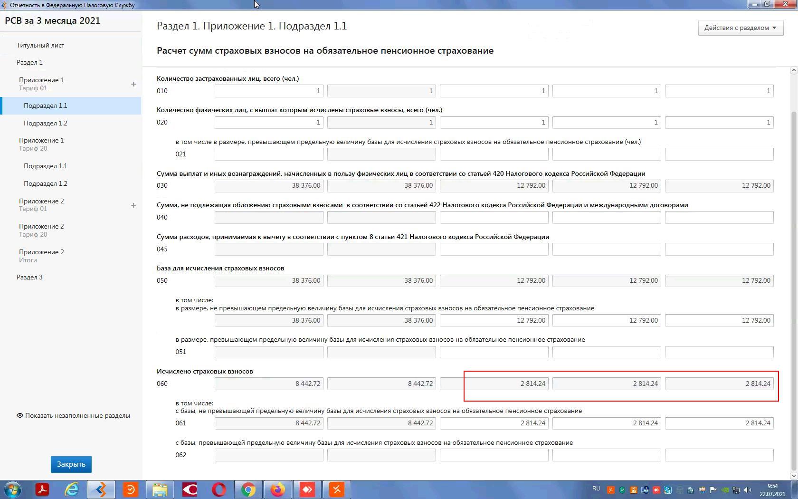Click the Show Desktop button
The width and height of the screenshot is (798, 499).
794,489
